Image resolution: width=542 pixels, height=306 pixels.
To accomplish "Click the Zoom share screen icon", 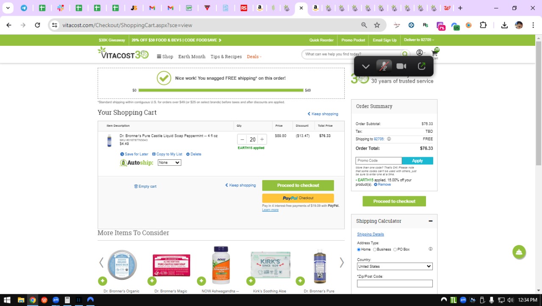I will [421, 66].
